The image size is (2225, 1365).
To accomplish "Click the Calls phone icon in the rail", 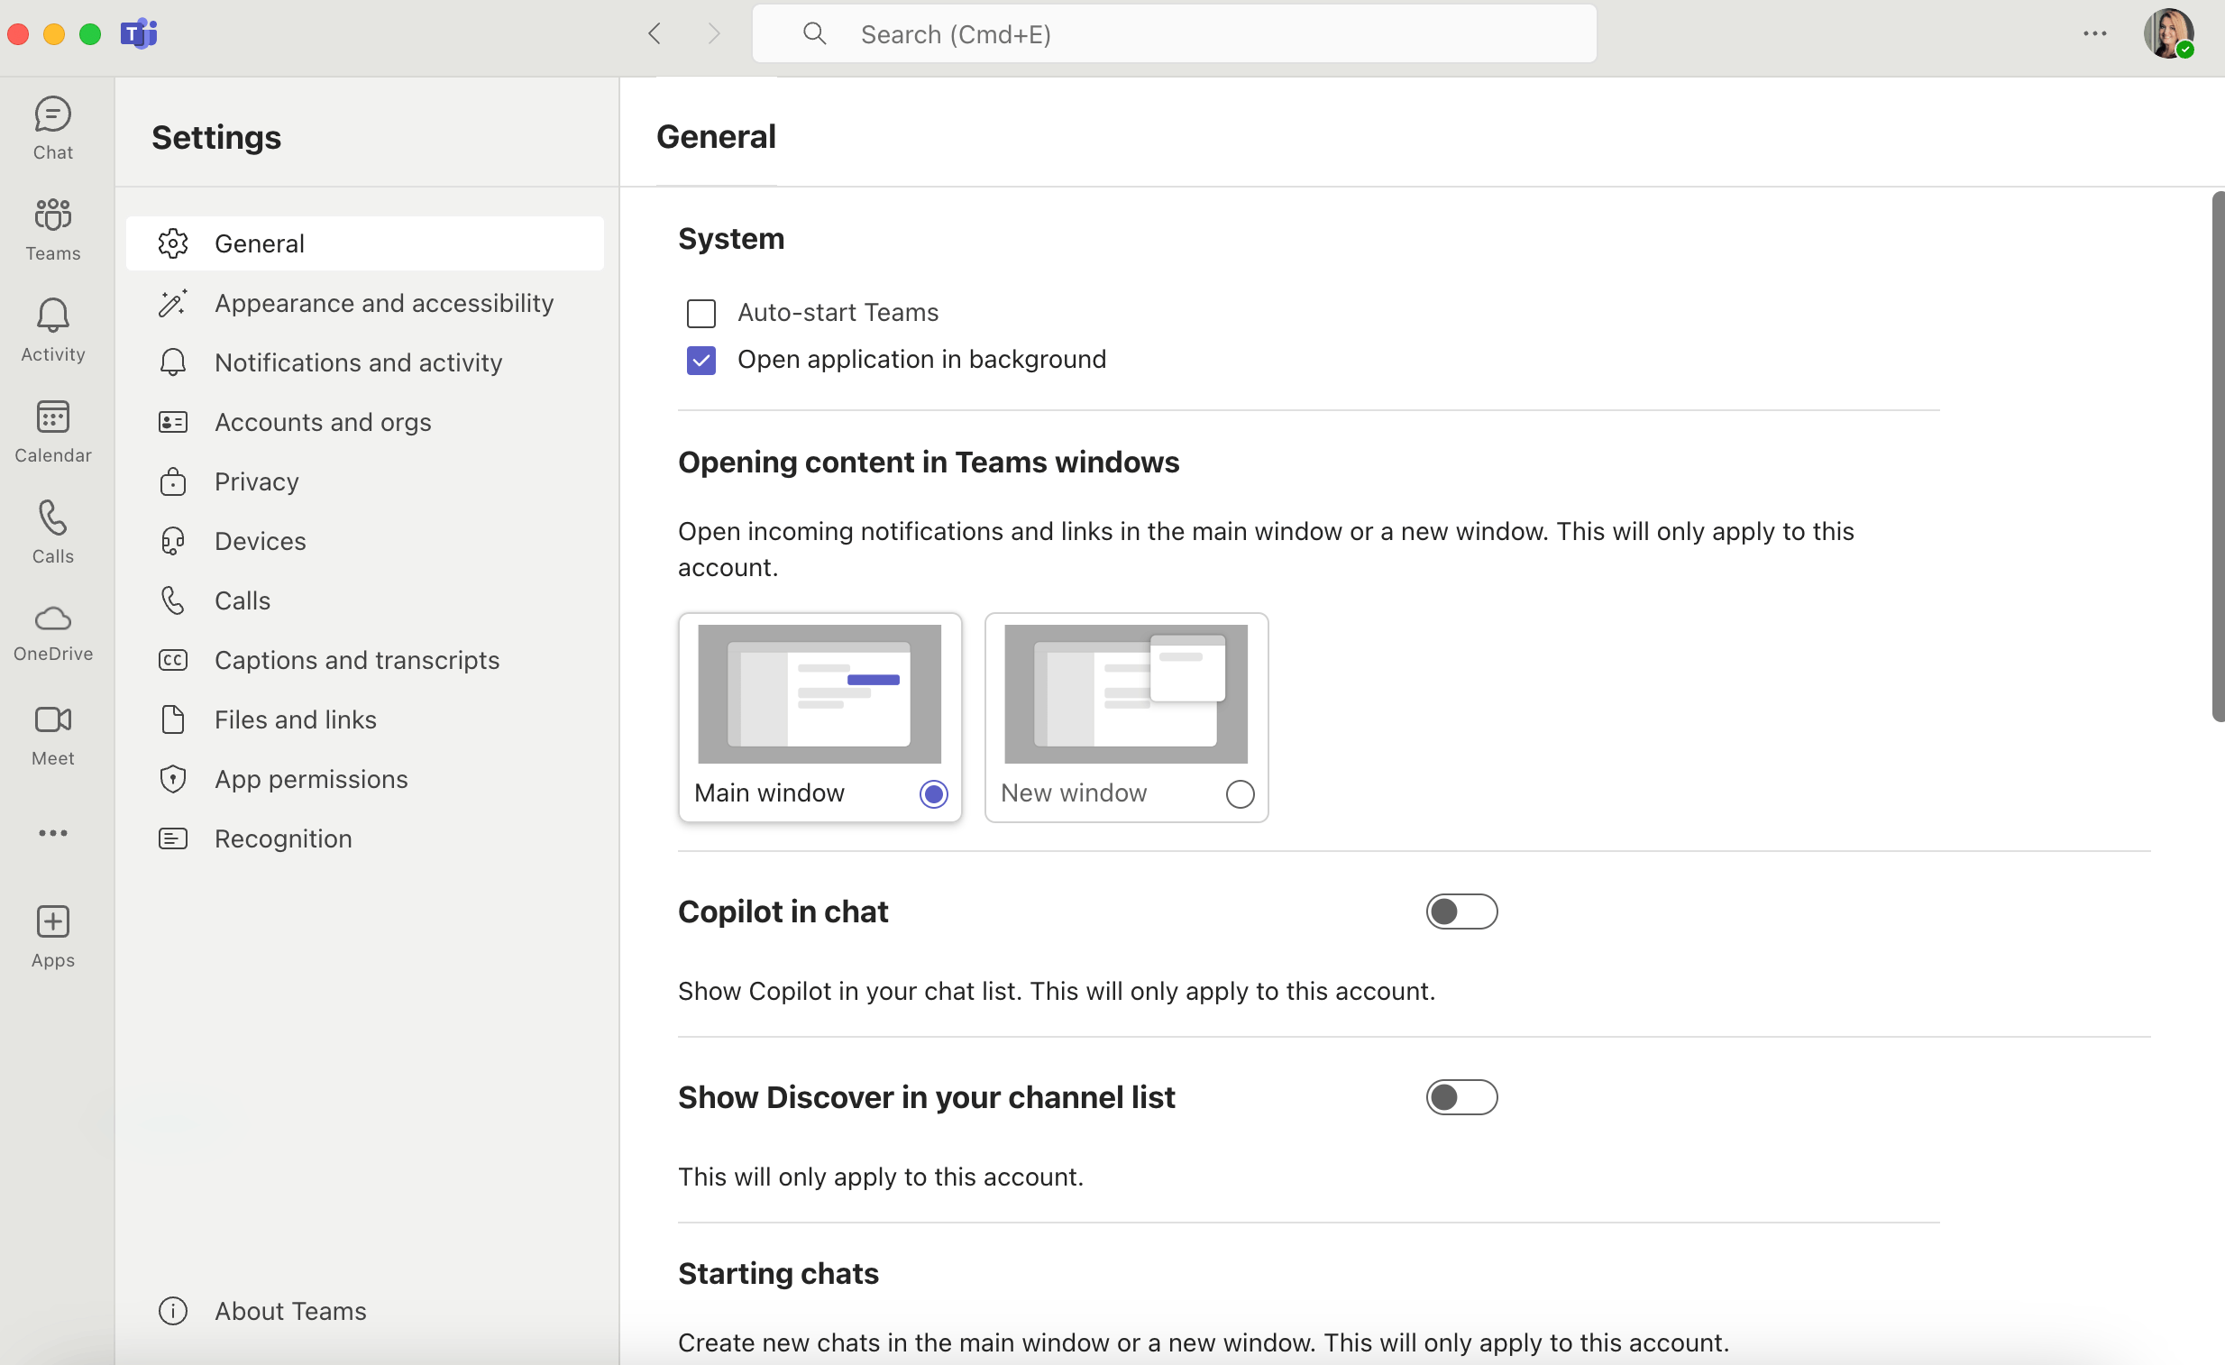I will tap(52, 533).
